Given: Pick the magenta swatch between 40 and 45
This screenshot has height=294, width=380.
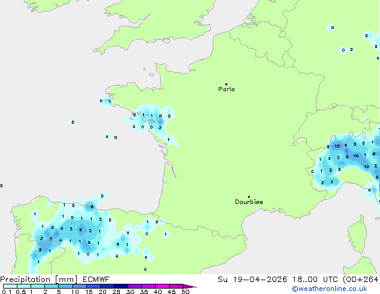Looking at the screenshot, I should pyautogui.click(x=162, y=286).
